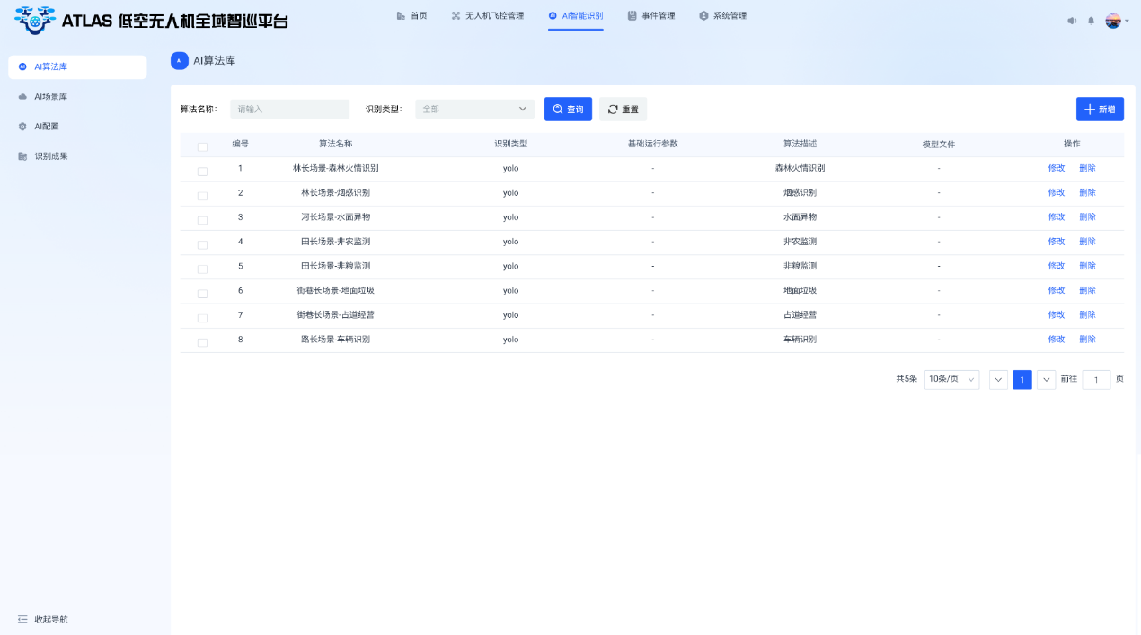Screen dimensions: 1141x635
Task: Go to the next page arrow
Action: tap(1046, 380)
